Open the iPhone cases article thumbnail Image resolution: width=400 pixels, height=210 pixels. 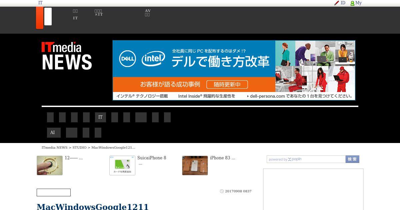tap(195, 165)
